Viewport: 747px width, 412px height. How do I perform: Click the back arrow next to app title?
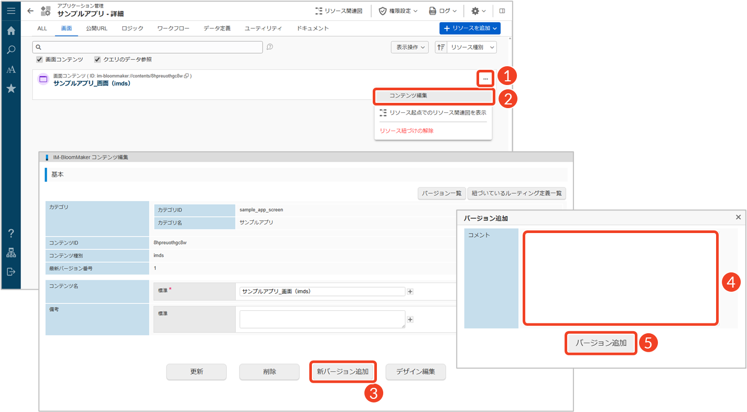(x=30, y=10)
